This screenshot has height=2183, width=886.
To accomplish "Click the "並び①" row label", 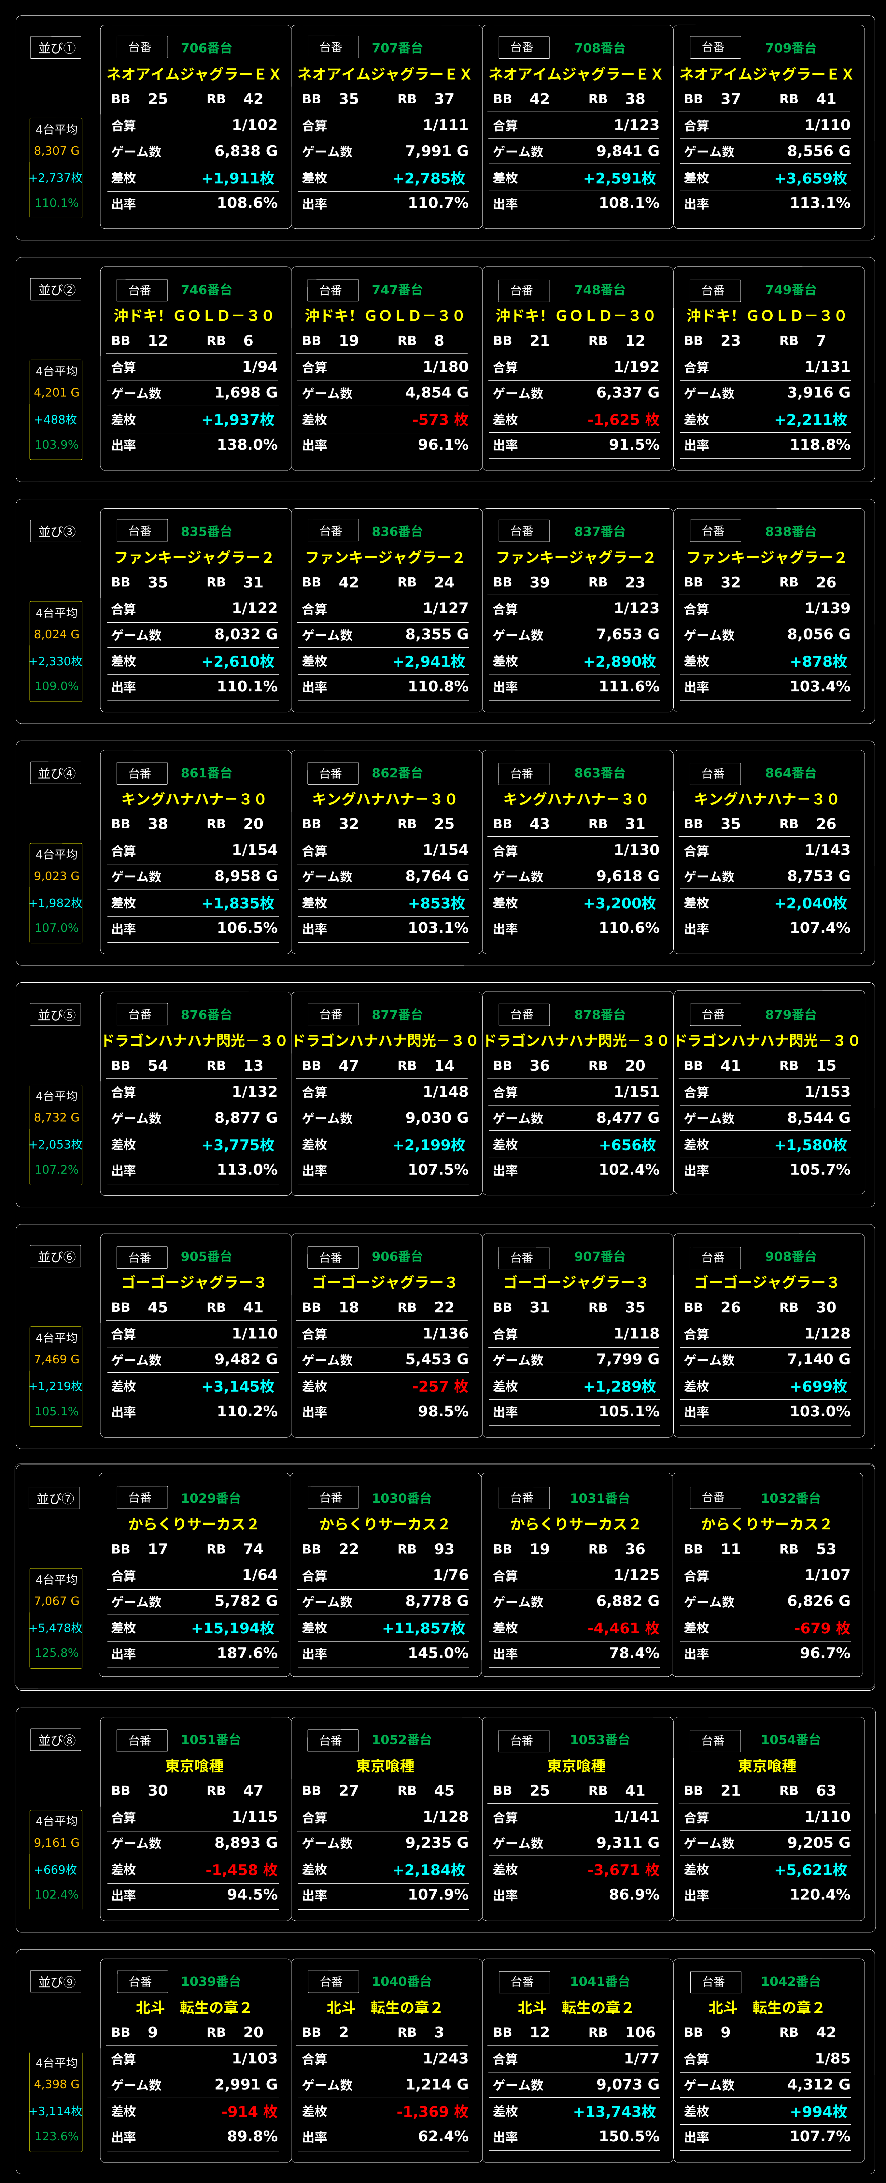I will (x=56, y=48).
